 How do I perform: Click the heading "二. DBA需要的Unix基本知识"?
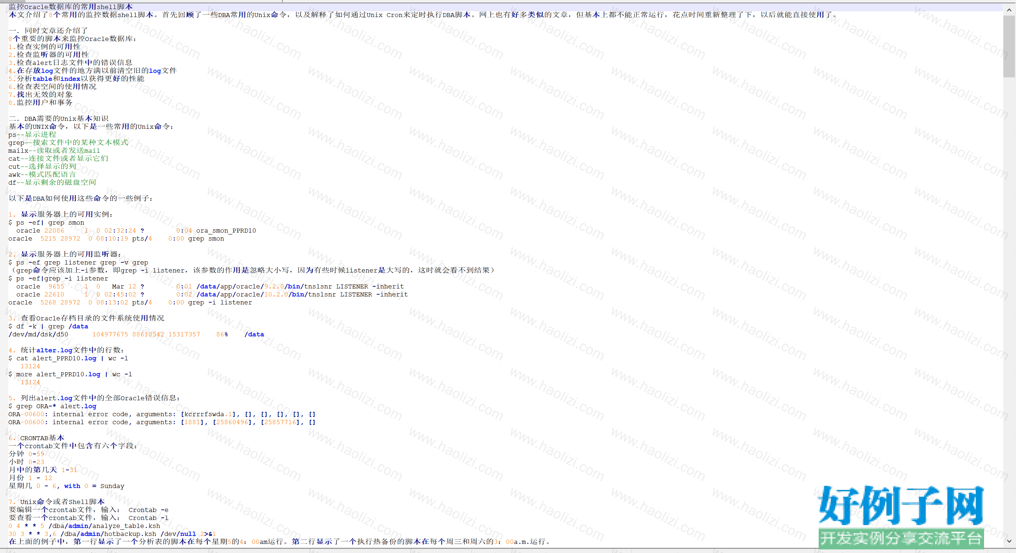coord(59,118)
